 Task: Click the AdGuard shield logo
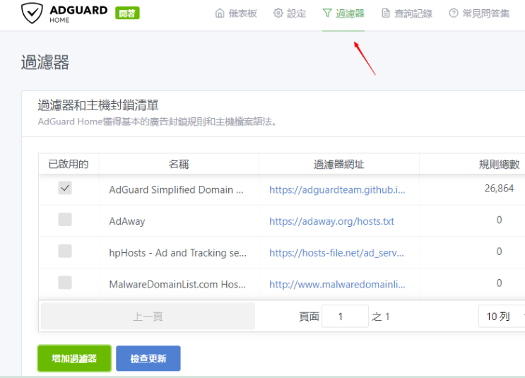32,13
